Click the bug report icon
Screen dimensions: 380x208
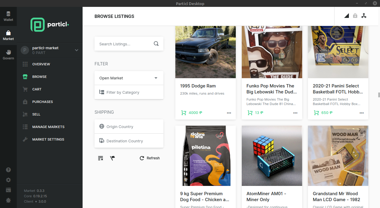pyautogui.click(x=8, y=200)
